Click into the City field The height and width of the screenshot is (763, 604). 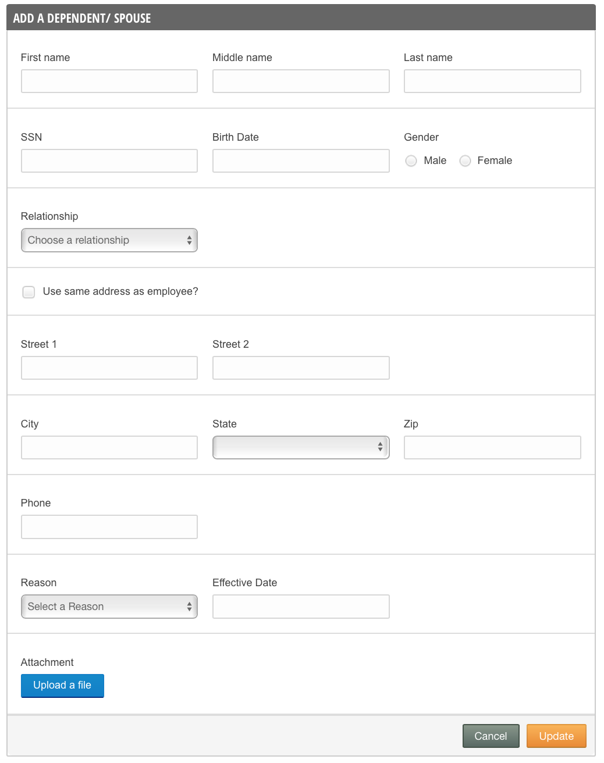coord(109,448)
